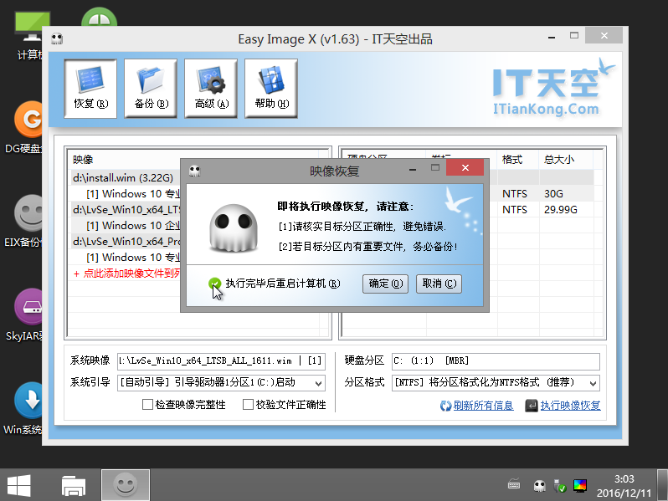This screenshot has width=668, height=501.
Task: Cancel with 取消(C) button
Action: [x=439, y=284]
